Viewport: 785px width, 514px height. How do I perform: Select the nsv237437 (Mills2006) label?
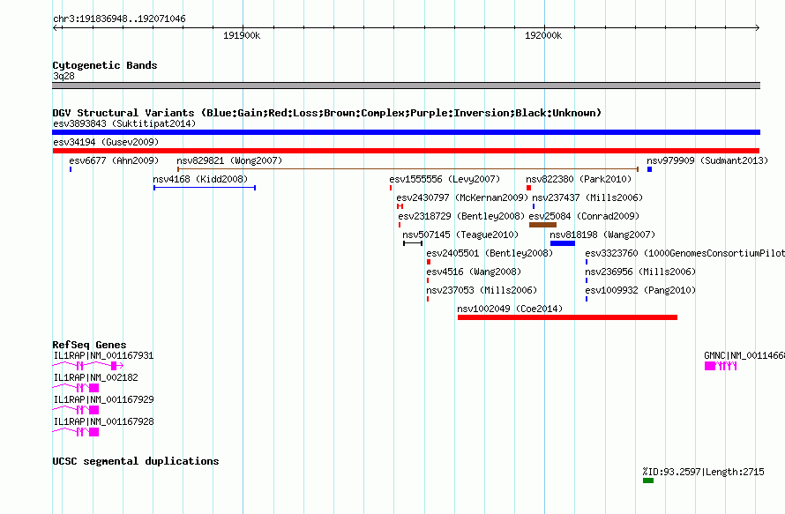click(x=587, y=197)
